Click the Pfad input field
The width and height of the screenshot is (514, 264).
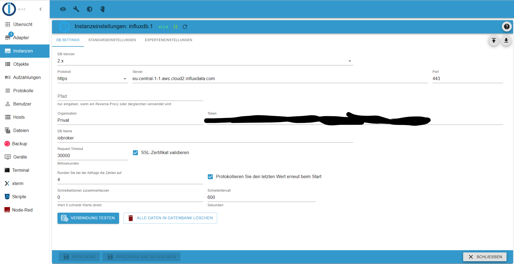click(x=130, y=96)
